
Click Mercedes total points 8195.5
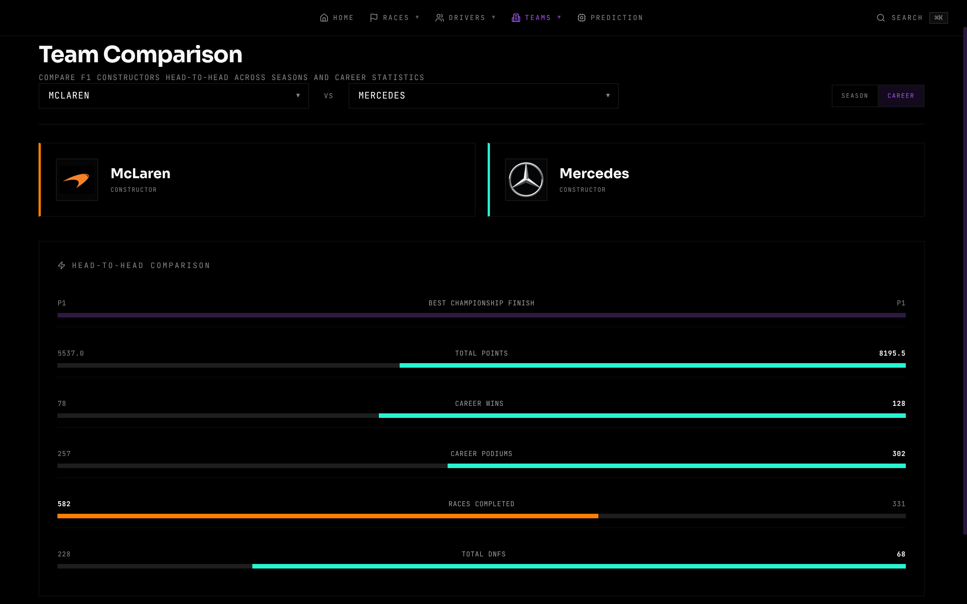point(892,353)
